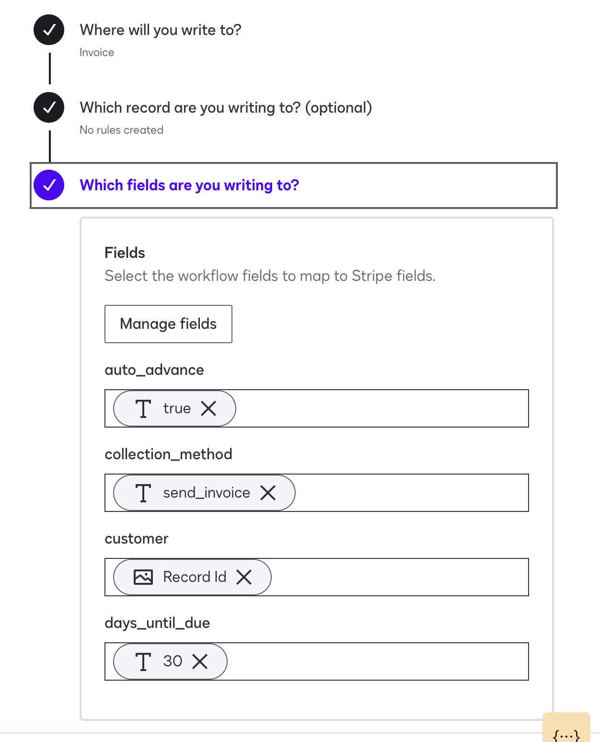The image size is (600, 742).
Task: Click the purple checkmark on 'Which fields are you writing to?'
Action: (x=48, y=185)
